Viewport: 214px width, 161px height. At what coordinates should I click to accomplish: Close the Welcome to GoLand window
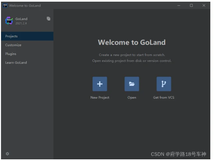point(204,5)
